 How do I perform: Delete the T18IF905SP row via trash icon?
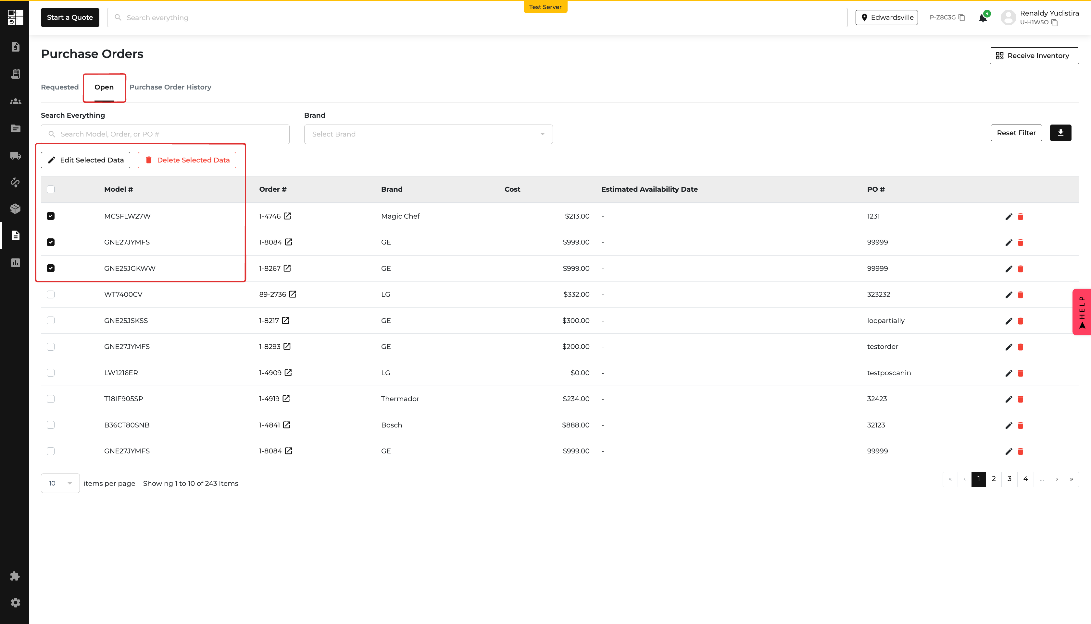click(x=1020, y=400)
